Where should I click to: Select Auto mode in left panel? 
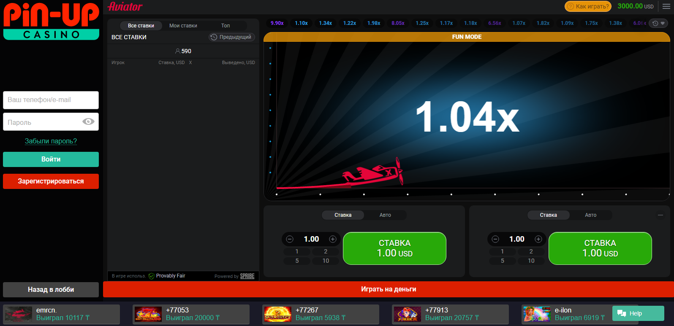(x=385, y=215)
